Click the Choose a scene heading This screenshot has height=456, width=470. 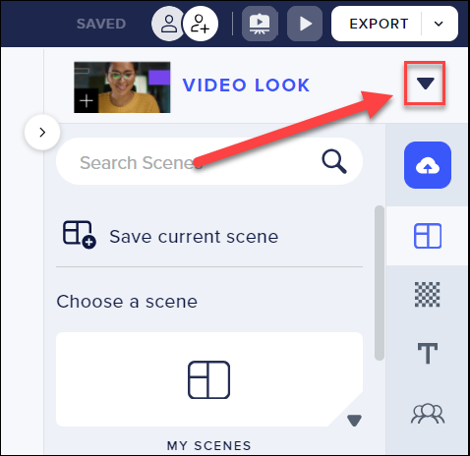[x=127, y=301]
